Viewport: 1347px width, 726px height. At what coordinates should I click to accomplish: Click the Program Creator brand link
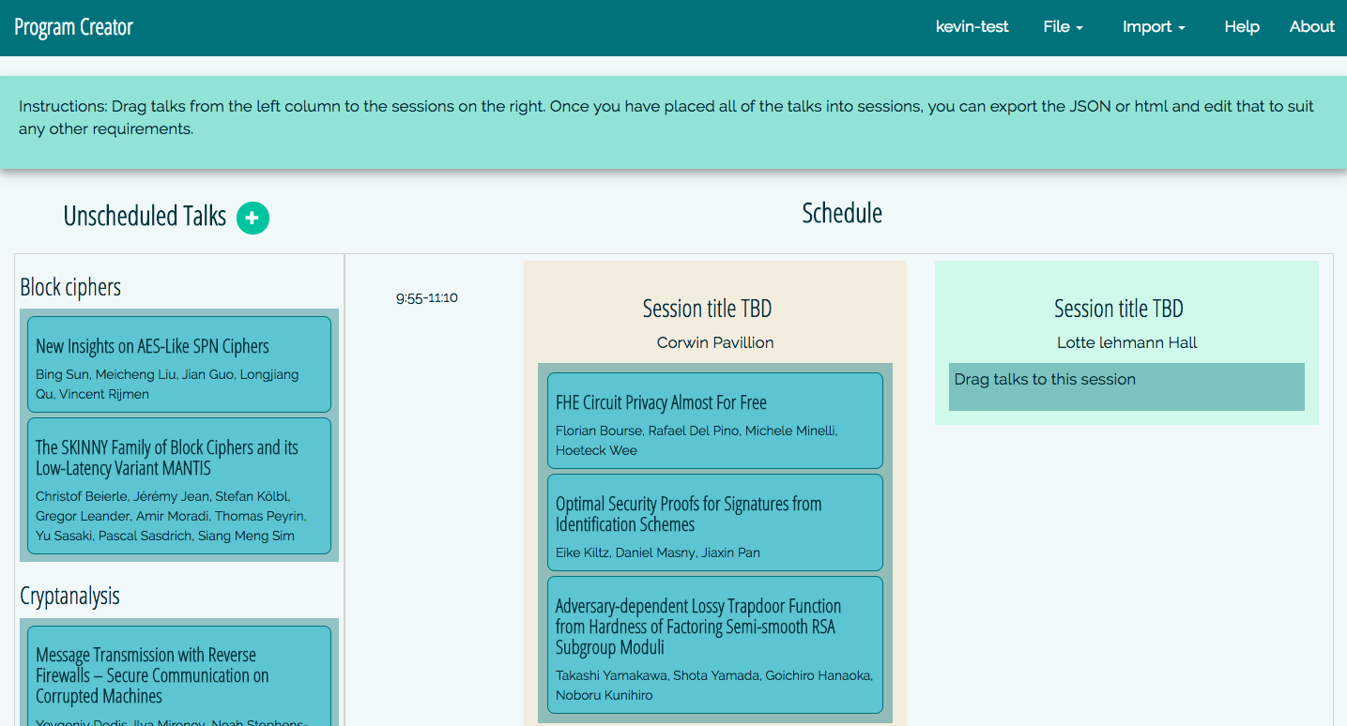pyautogui.click(x=73, y=26)
